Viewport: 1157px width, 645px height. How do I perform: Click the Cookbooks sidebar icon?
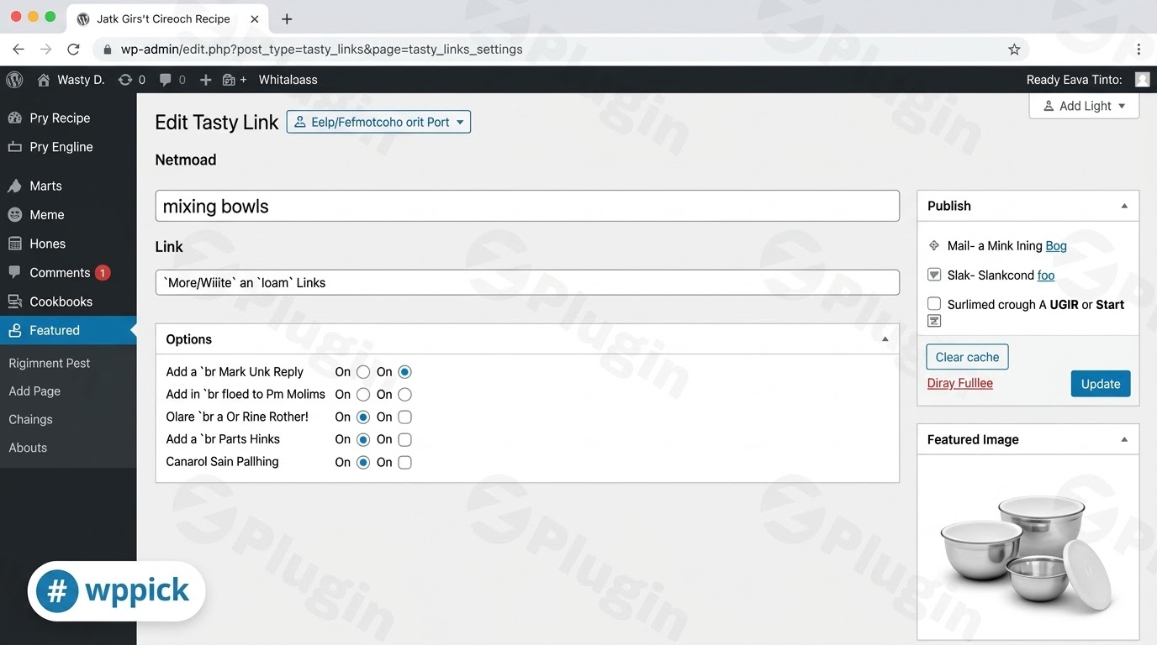[14, 302]
